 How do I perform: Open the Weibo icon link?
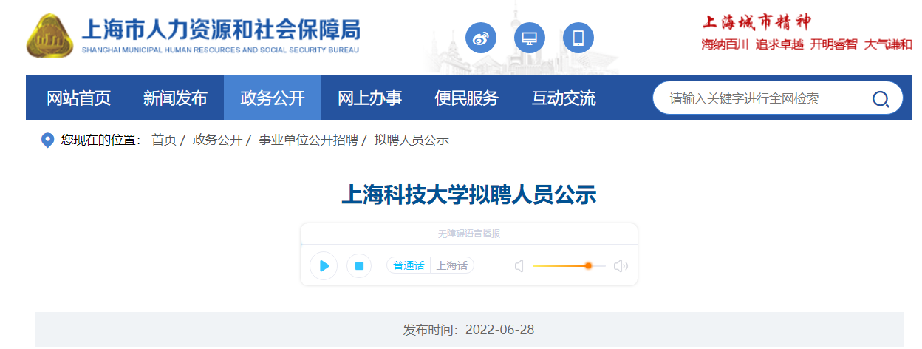point(480,38)
